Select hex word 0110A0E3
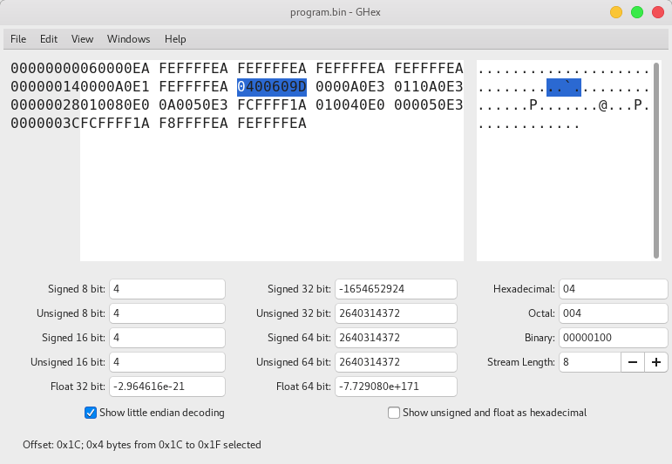 coord(429,87)
